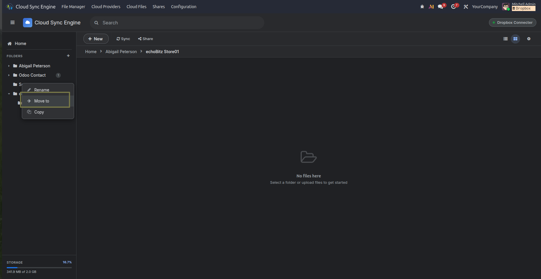541x279 pixels.
Task: Click the Sync button
Action: point(123,39)
